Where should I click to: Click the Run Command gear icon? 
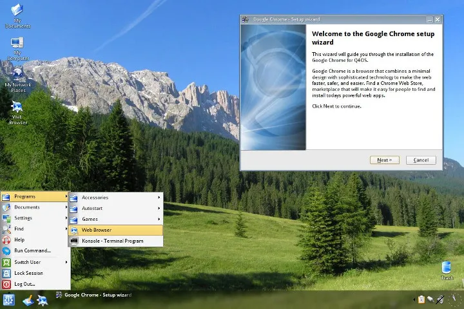pos(6,251)
